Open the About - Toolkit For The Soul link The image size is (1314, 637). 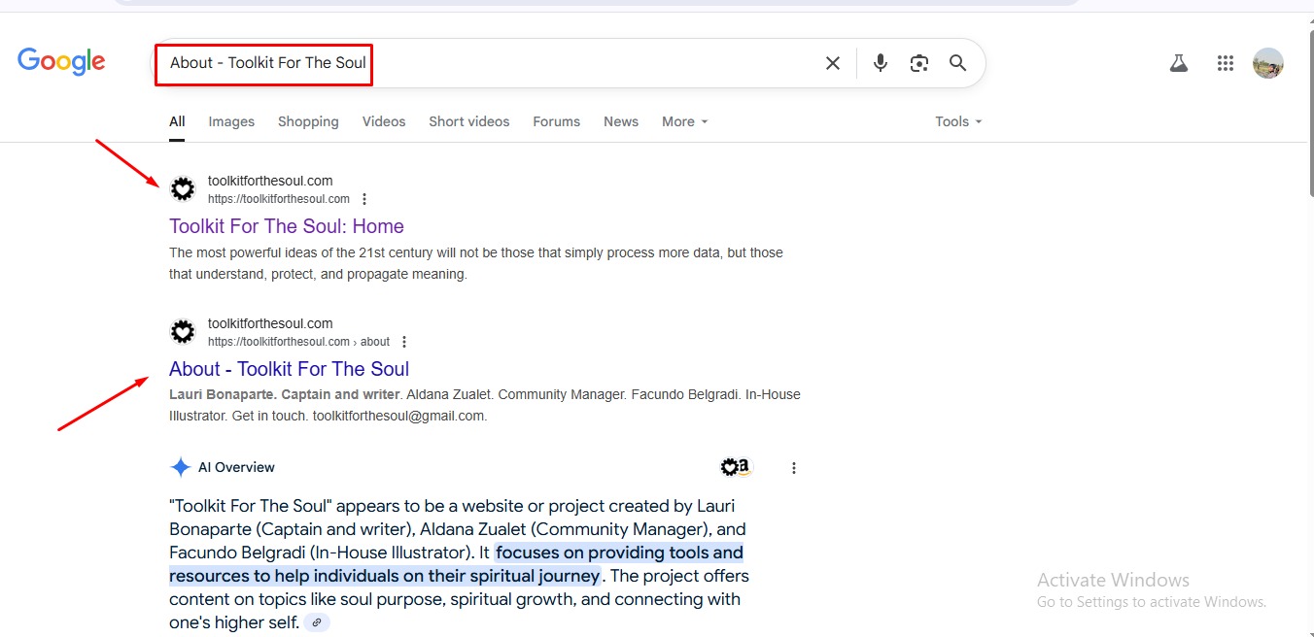[x=289, y=369]
